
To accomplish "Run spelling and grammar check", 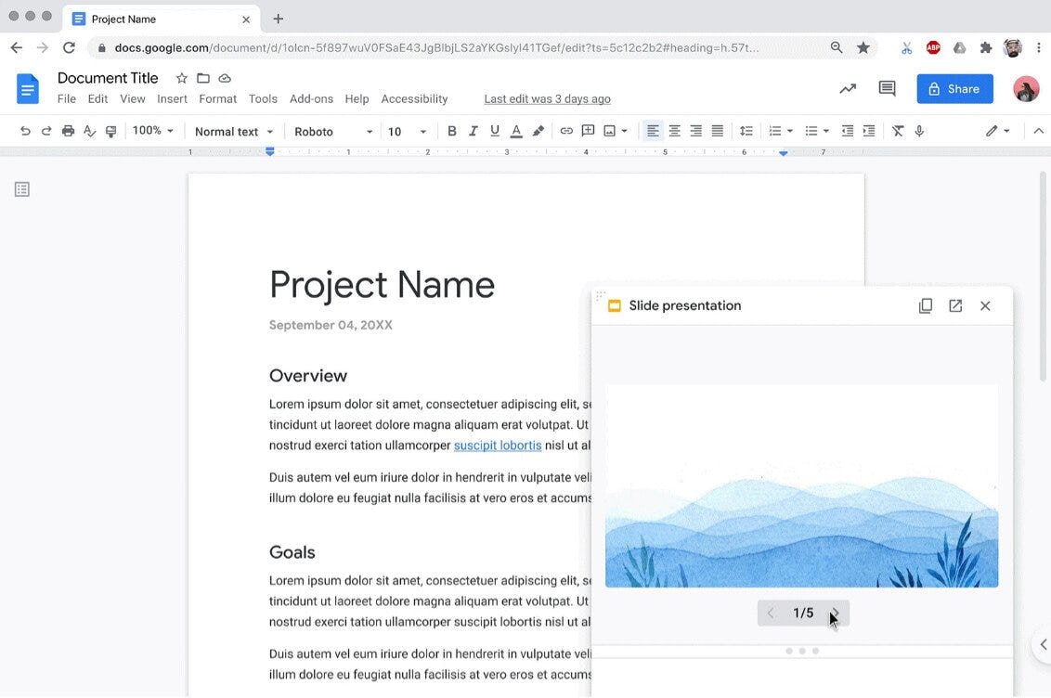I will click(89, 131).
